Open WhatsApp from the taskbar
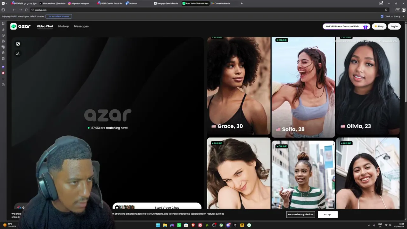Image resolution: width=407 pixels, height=229 pixels. click(x=179, y=225)
